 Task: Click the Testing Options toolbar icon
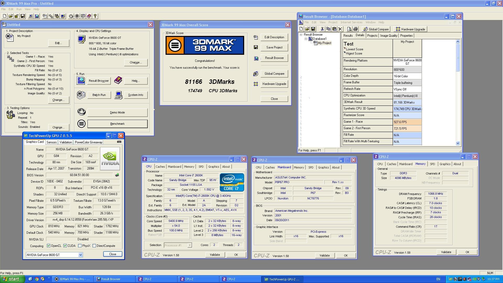tap(57, 16)
